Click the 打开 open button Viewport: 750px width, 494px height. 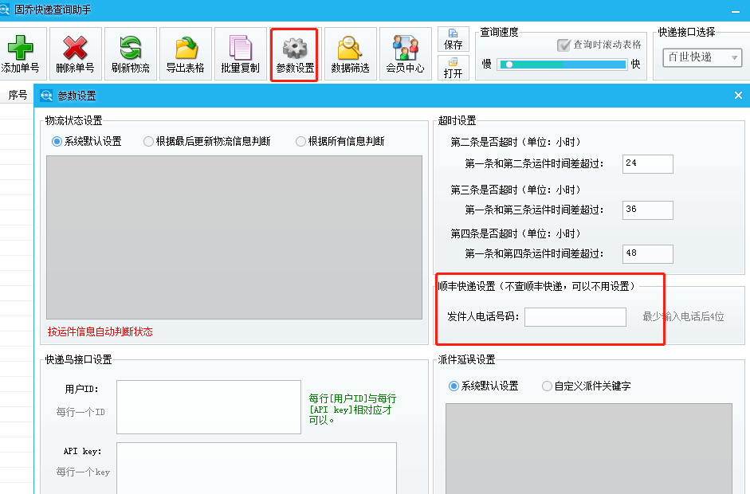453,67
